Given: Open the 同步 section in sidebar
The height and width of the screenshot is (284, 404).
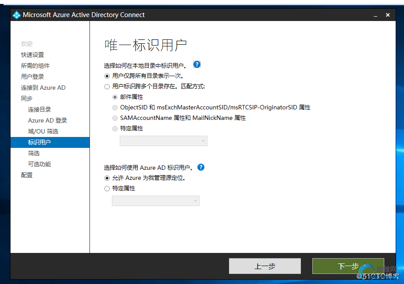Looking at the screenshot, I should click(x=27, y=98).
